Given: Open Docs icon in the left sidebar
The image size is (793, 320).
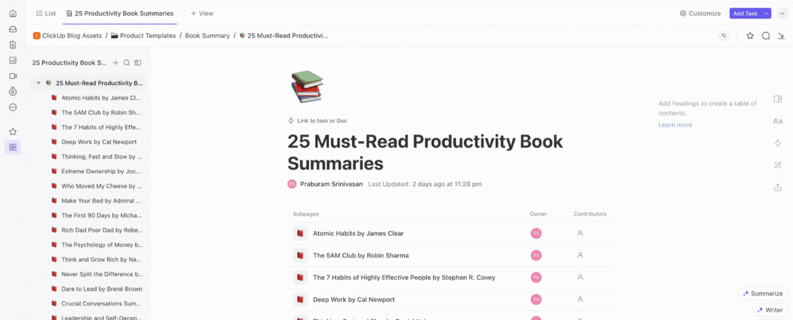Looking at the screenshot, I should 13,45.
